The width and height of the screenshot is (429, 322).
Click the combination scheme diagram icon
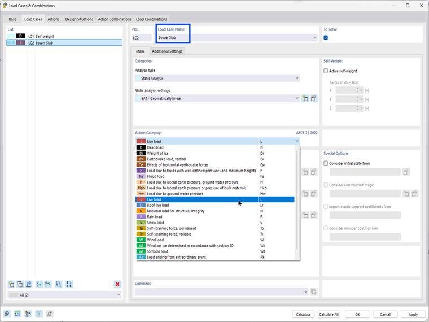pyautogui.click(x=38, y=314)
